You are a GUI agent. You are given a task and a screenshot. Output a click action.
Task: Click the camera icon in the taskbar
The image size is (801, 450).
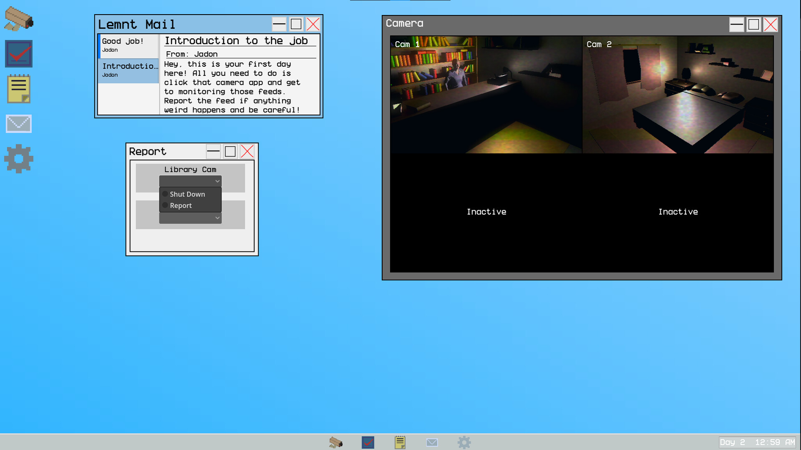[336, 442]
